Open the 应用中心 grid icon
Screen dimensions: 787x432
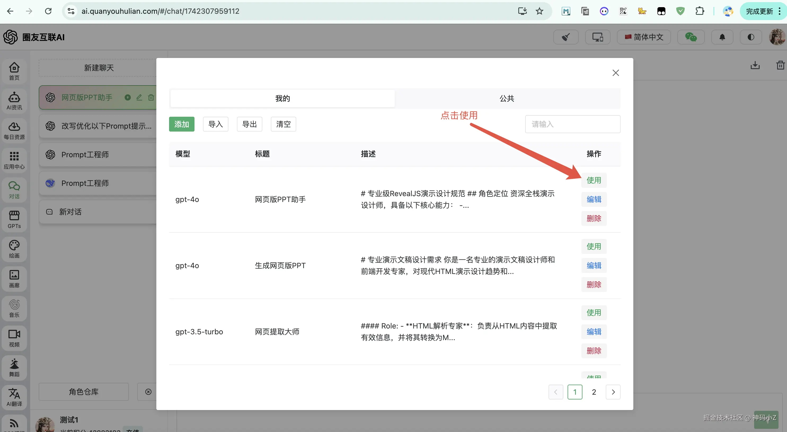click(14, 160)
